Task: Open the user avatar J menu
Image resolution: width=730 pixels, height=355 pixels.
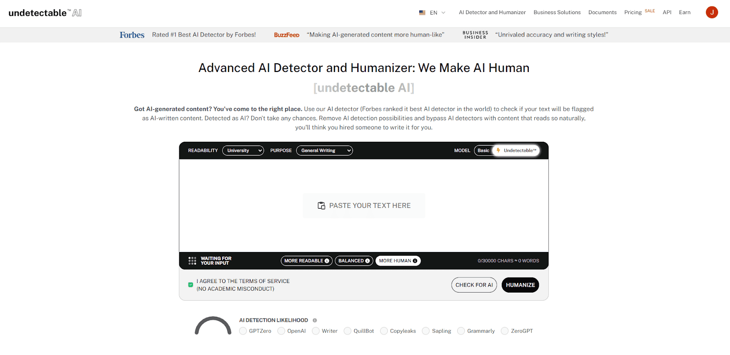Action: (x=712, y=12)
